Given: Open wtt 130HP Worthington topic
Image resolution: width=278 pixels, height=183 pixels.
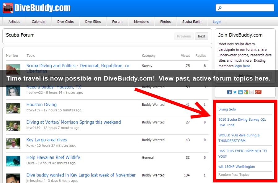Looking at the screenshot, I should pos(237,167).
